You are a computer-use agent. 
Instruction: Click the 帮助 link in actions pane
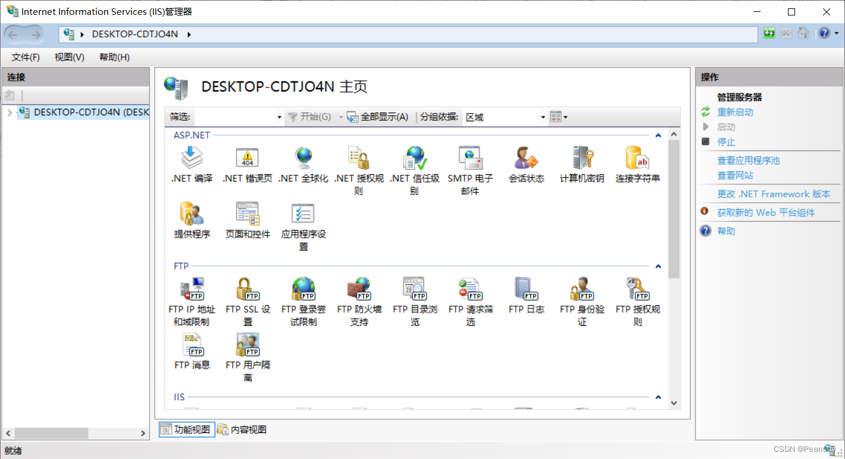[x=726, y=231]
